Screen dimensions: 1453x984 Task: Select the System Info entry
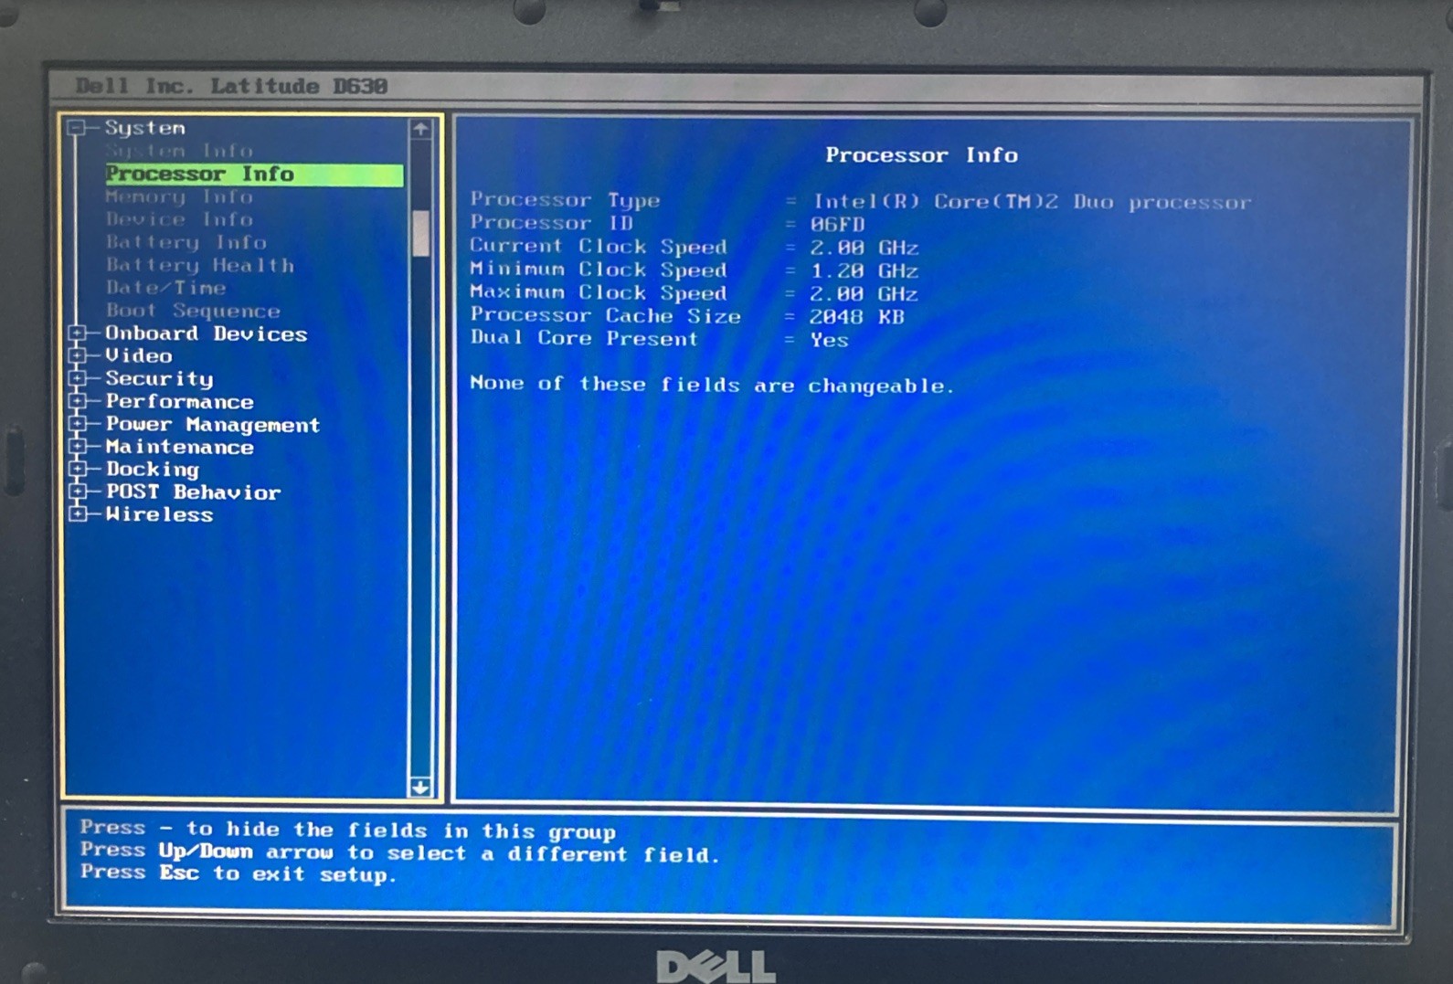pyautogui.click(x=179, y=151)
